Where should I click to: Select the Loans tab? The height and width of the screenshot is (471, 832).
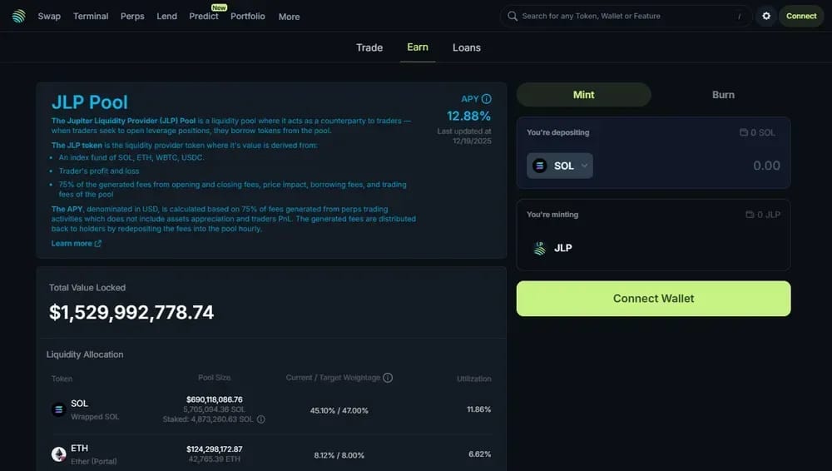tap(467, 47)
